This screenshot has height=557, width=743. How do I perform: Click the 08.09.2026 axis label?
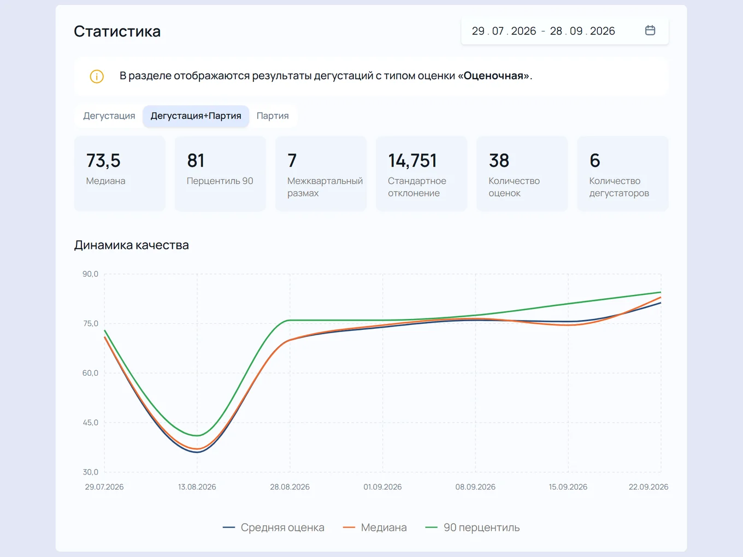pyautogui.click(x=475, y=487)
